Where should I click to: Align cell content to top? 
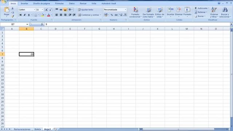(57, 10)
